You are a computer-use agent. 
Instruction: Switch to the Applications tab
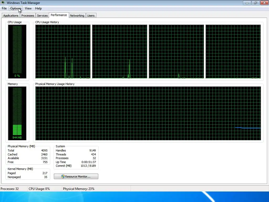[11, 16]
